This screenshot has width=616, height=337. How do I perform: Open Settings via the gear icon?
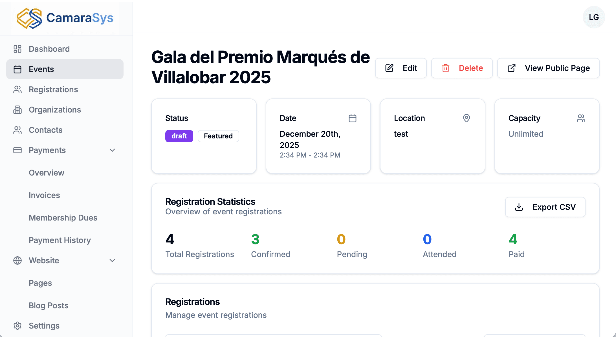click(17, 325)
